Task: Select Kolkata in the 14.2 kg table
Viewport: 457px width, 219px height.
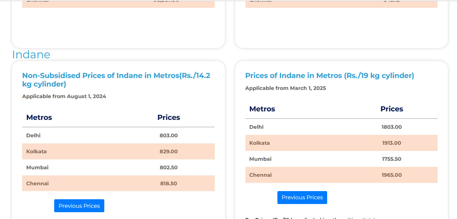Action: (x=36, y=152)
